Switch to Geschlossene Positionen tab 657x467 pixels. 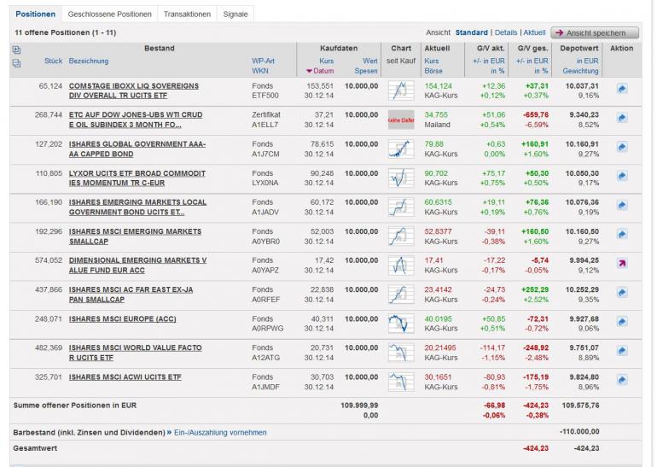tap(109, 15)
